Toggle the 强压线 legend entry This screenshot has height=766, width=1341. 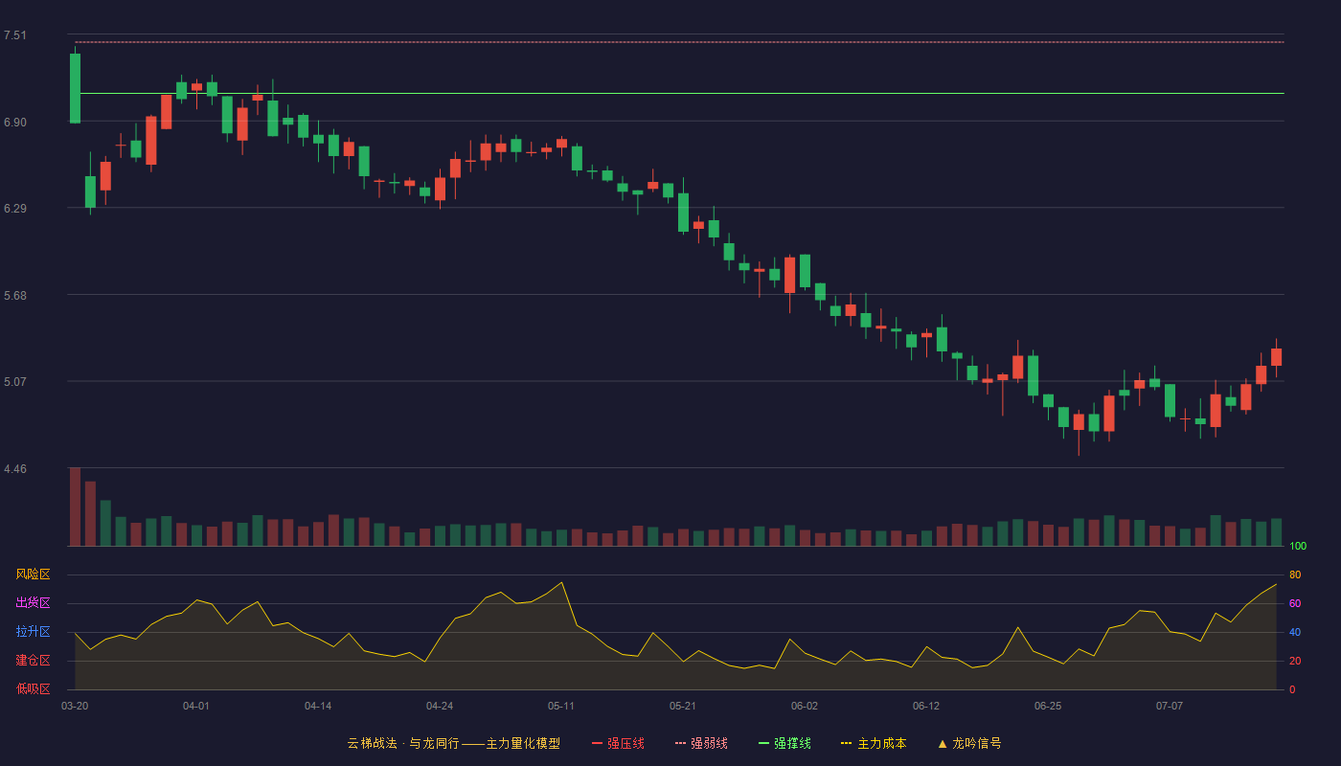tap(618, 743)
